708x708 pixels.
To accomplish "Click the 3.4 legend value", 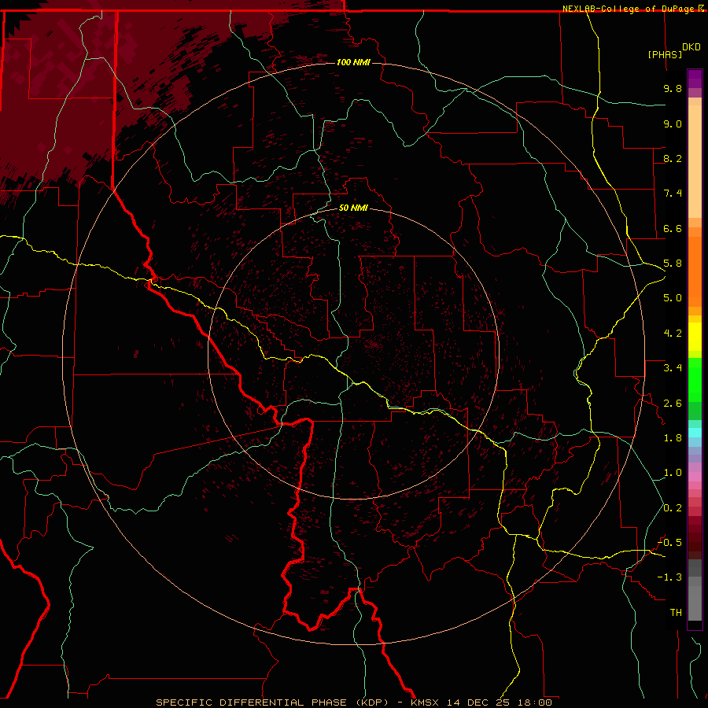I will (673, 368).
